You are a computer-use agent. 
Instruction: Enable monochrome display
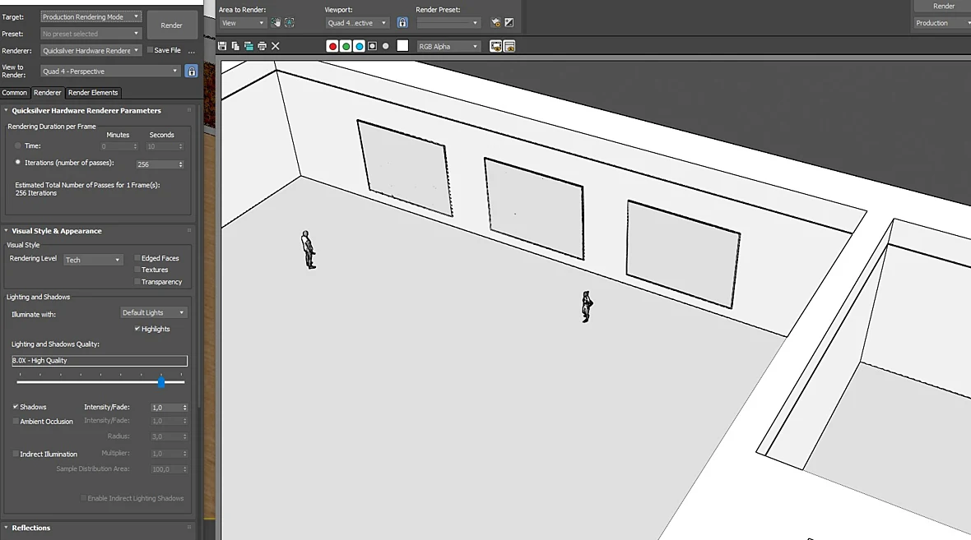click(386, 46)
